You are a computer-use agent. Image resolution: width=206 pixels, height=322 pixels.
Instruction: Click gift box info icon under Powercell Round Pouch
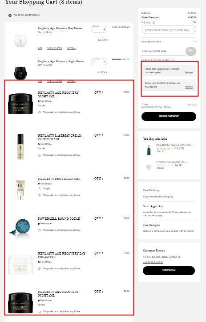pos(40,230)
